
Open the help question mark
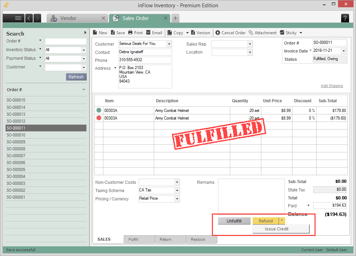point(345,18)
